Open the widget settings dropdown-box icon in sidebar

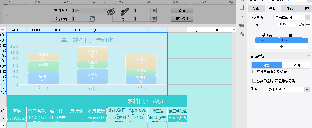click(242, 16)
